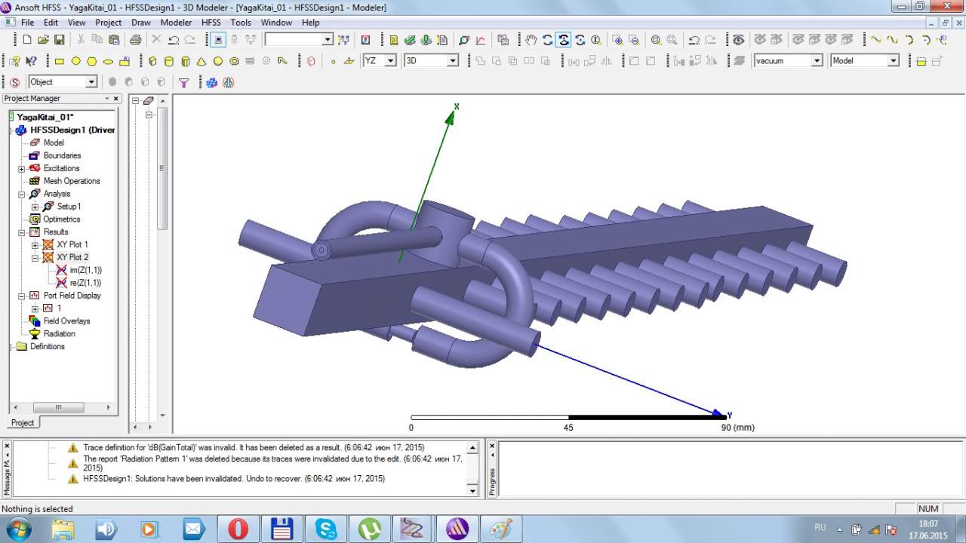The width and height of the screenshot is (966, 543).
Task: Select the Project tab at bottom
Action: tap(23, 422)
